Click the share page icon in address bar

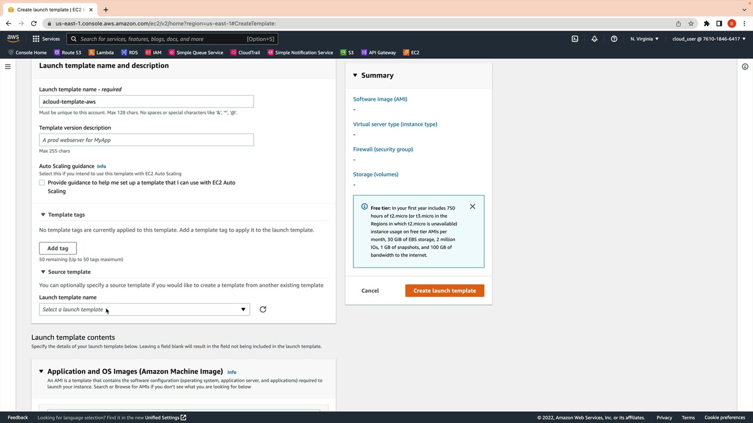tap(678, 23)
